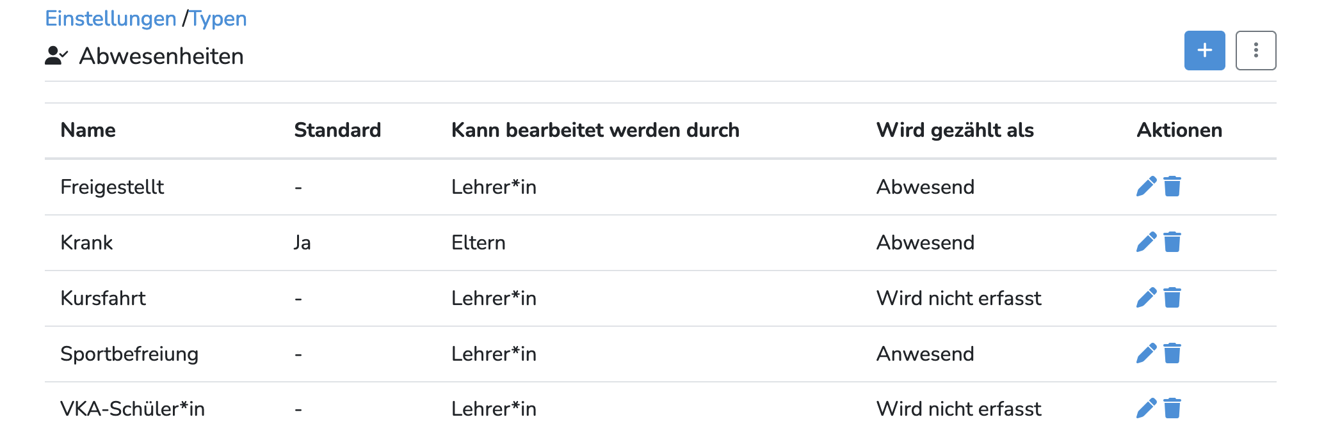Image resolution: width=1324 pixels, height=440 pixels.
Task: Select the 'Wird gezählt als' column header
Action: coord(955,130)
